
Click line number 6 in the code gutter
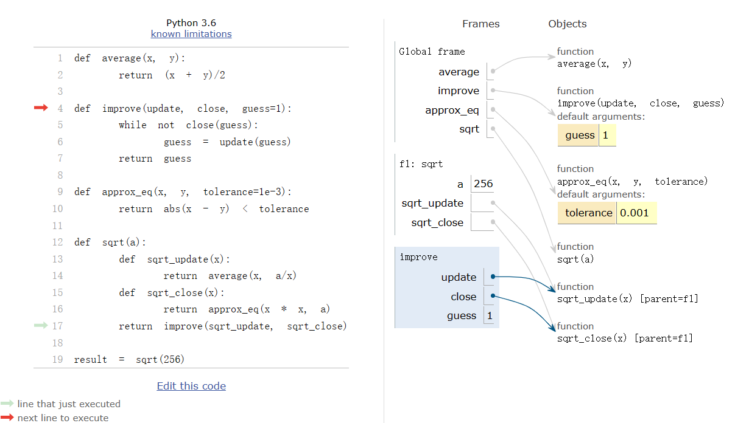tap(59, 142)
